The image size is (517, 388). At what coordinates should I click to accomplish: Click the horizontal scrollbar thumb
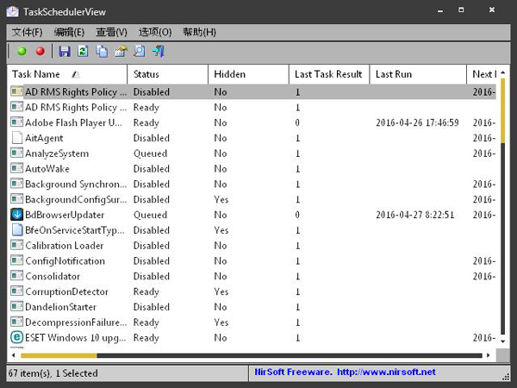(x=59, y=355)
